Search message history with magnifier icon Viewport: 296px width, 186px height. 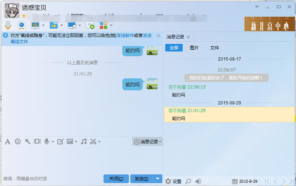click(x=188, y=181)
